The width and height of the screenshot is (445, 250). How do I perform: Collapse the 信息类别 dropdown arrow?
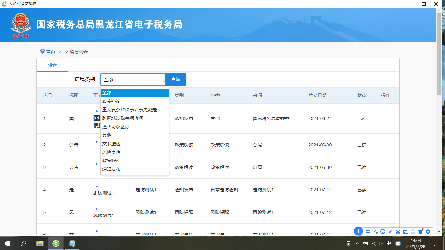pyautogui.click(x=164, y=80)
